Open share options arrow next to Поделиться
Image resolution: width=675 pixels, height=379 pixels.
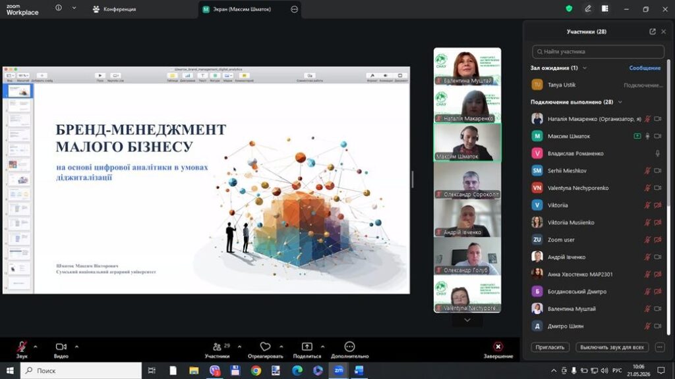322,346
